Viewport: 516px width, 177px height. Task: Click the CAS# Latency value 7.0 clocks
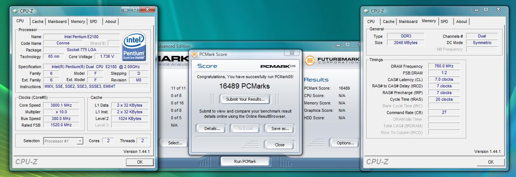tap(444, 79)
